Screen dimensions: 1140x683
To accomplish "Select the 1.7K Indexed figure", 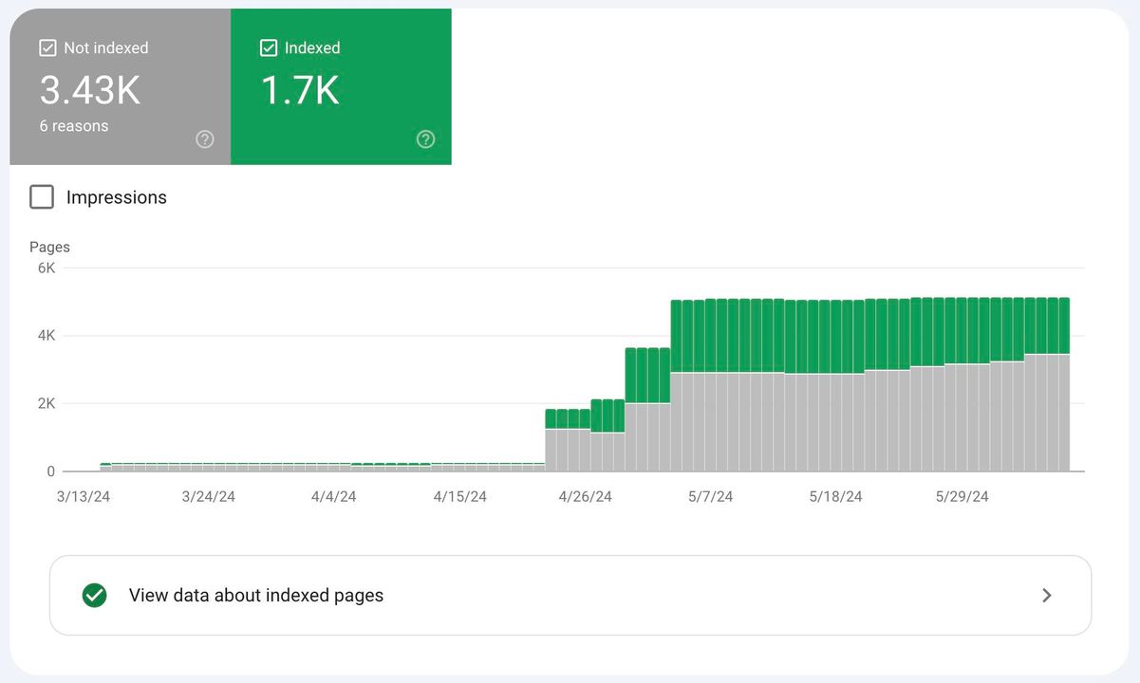I will click(x=300, y=90).
